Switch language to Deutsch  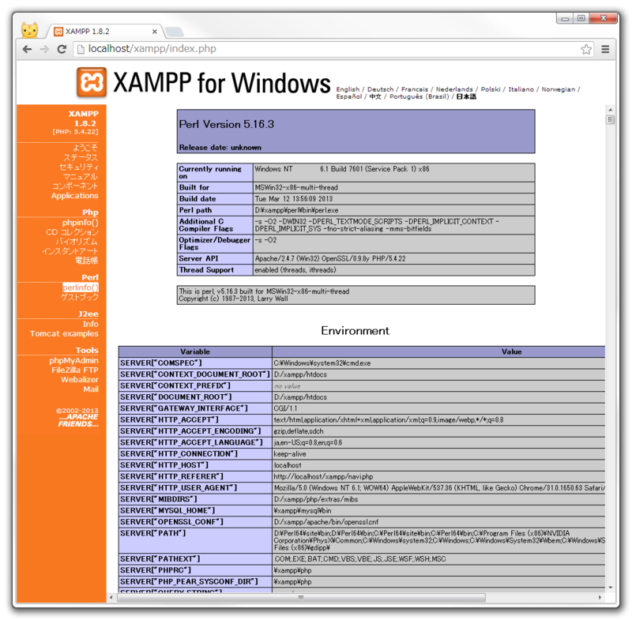click(x=380, y=89)
